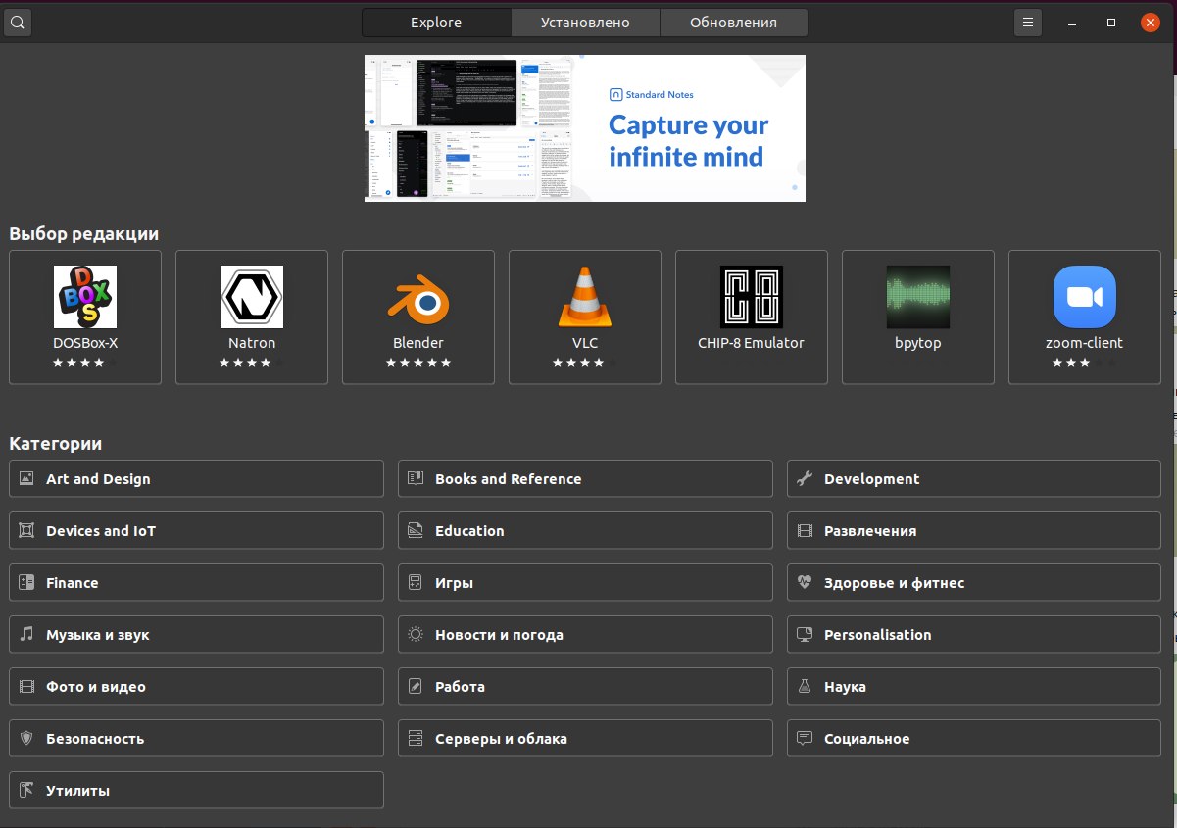Click the DOSBox-X star rating
This screenshot has height=828, width=1177.
[85, 363]
